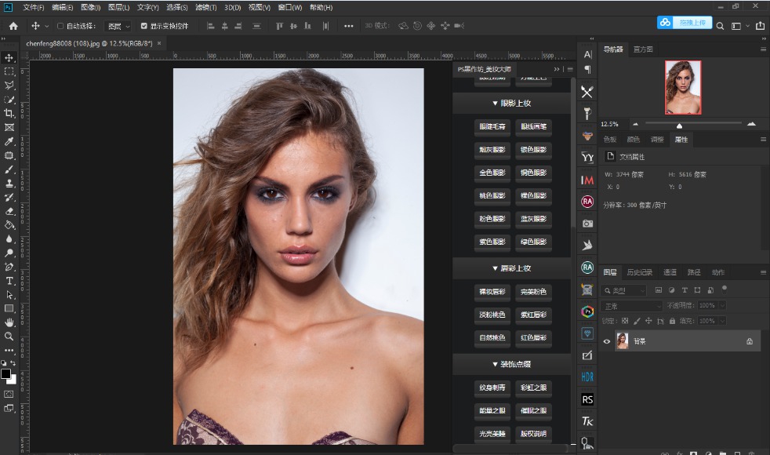The height and width of the screenshot is (455, 770).
Task: Apply the 蓝灰眼影 preset
Action: coord(533,219)
